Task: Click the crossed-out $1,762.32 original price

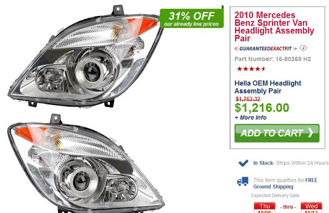Action: [x=248, y=99]
